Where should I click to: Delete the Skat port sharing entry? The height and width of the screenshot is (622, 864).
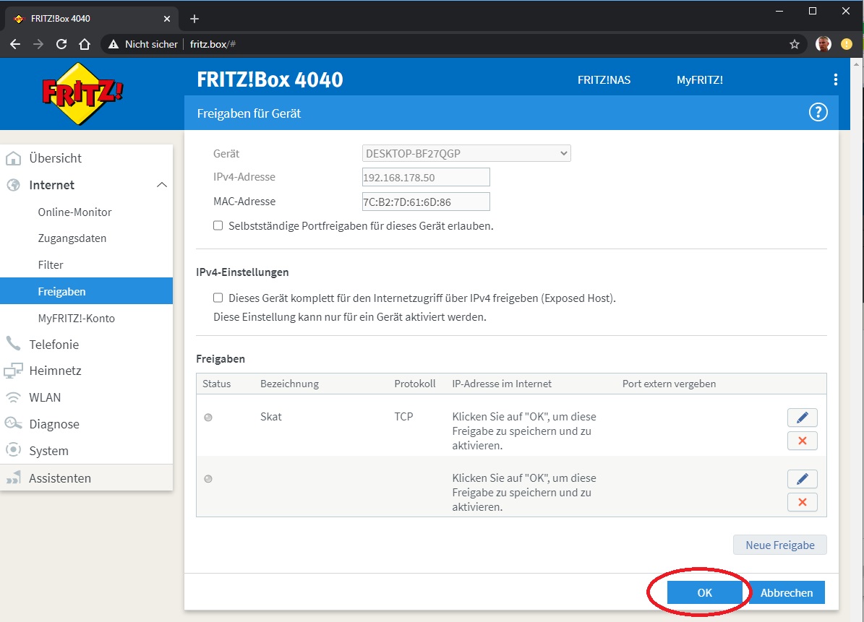click(802, 441)
